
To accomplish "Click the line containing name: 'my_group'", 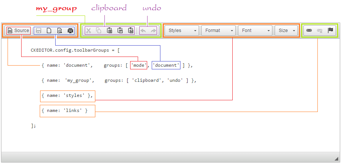I will coord(119,80).
